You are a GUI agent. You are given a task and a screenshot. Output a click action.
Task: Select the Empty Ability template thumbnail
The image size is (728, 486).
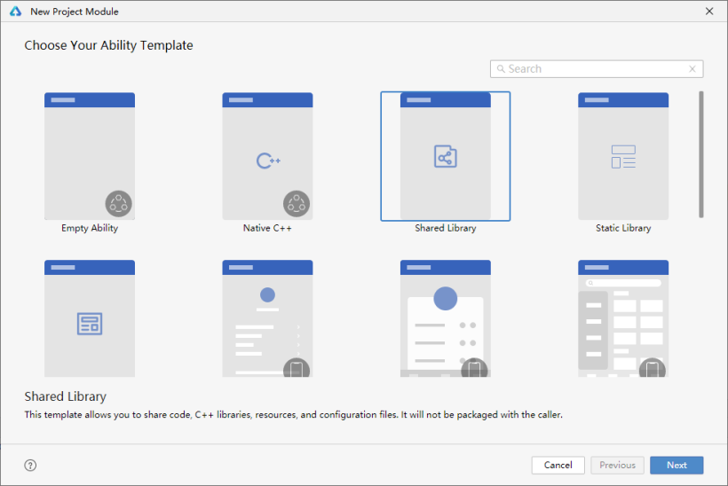[90, 156]
